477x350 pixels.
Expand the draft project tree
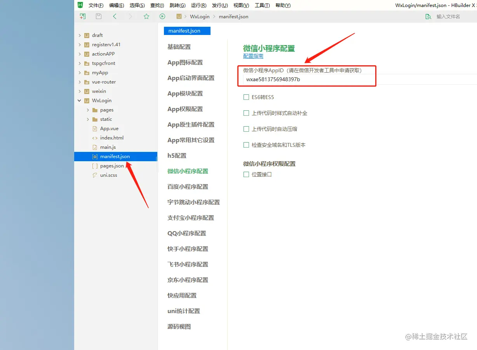[80, 35]
